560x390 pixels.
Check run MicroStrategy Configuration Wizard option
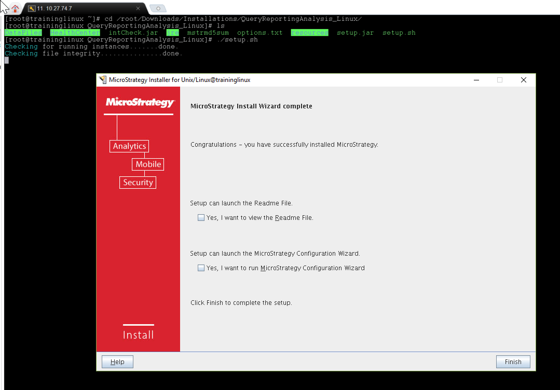201,268
